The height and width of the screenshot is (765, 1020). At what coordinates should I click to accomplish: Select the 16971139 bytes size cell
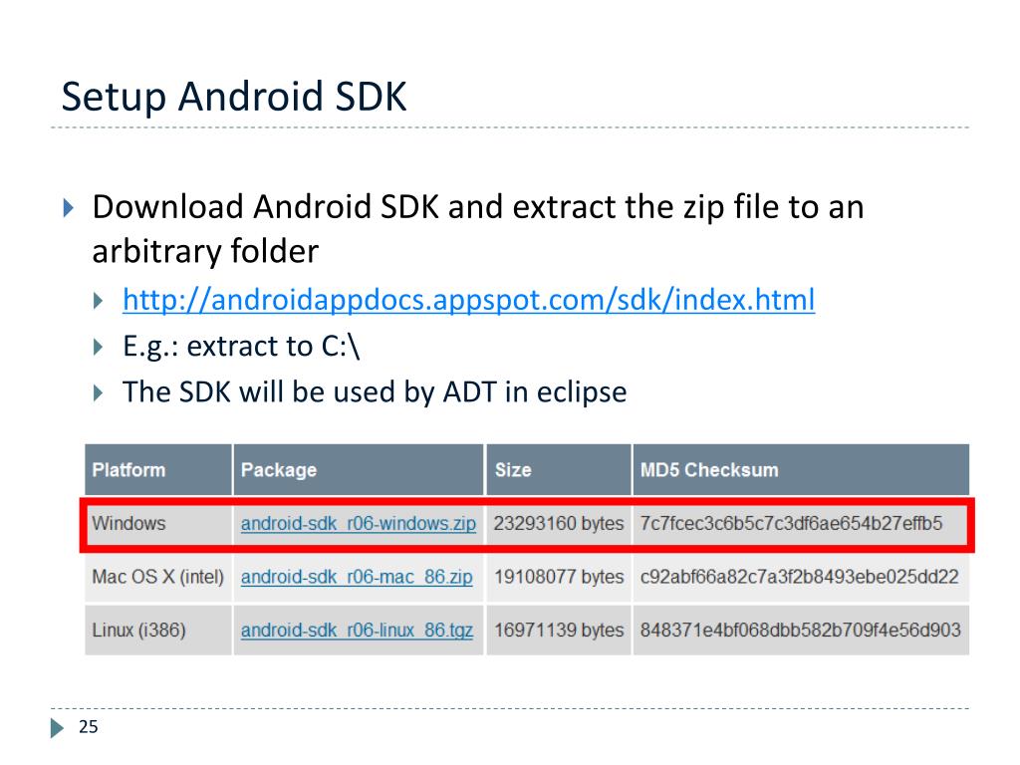coord(558,631)
